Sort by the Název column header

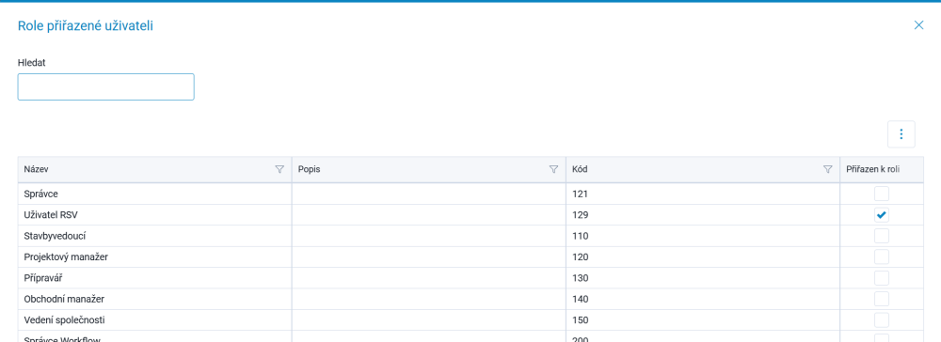point(36,169)
